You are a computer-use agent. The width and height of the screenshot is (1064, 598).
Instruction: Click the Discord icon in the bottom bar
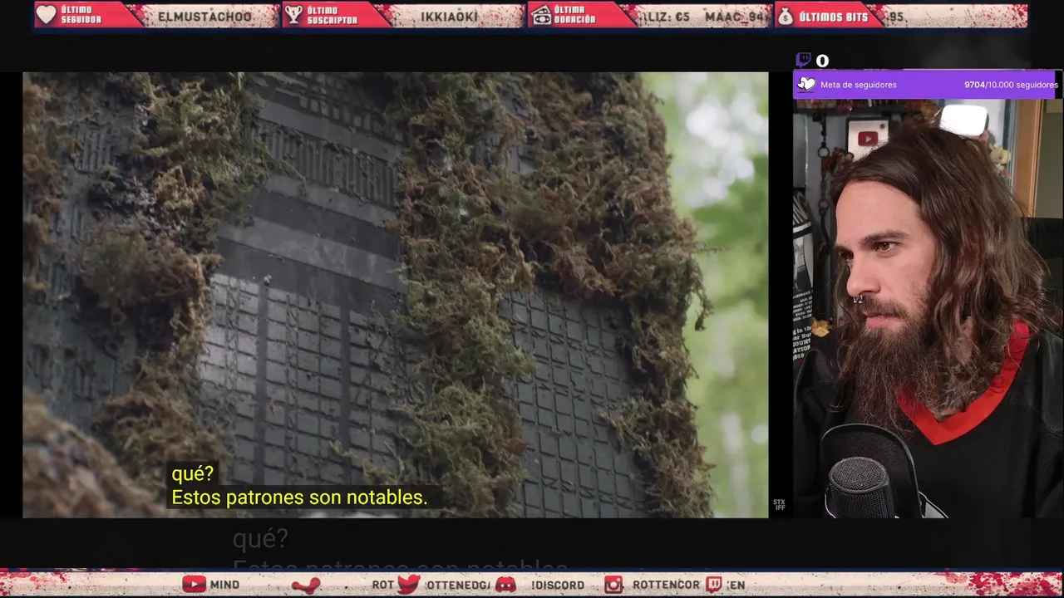(505, 585)
